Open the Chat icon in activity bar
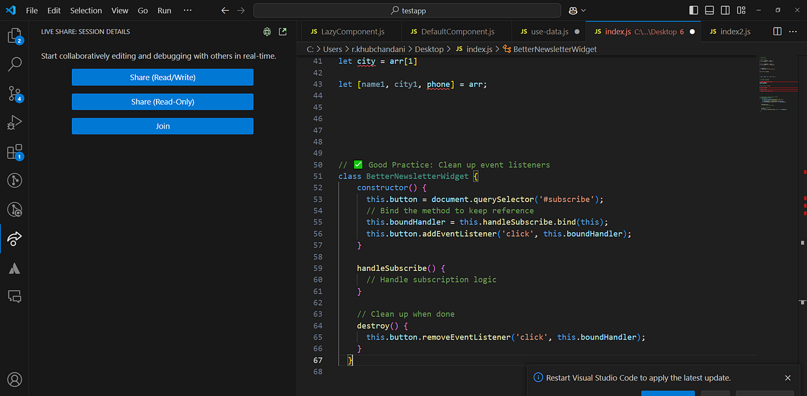Image resolution: width=807 pixels, height=396 pixels. coord(15,296)
